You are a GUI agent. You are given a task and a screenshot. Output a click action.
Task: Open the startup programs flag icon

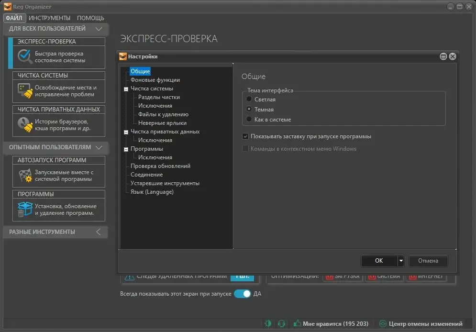pos(25,176)
